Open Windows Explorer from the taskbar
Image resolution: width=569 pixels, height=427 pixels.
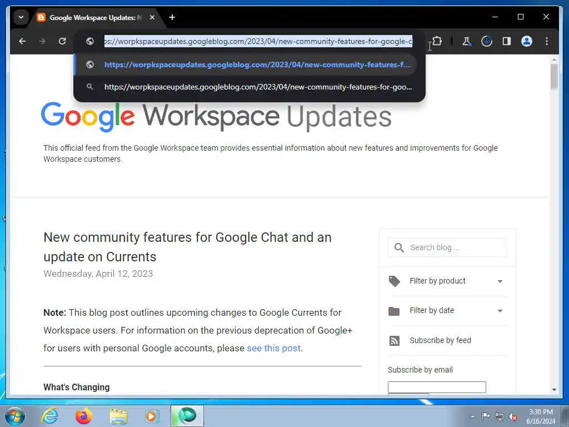(118, 416)
